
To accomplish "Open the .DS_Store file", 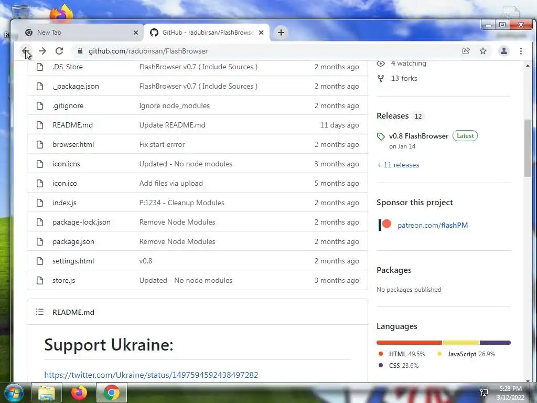I will click(68, 67).
